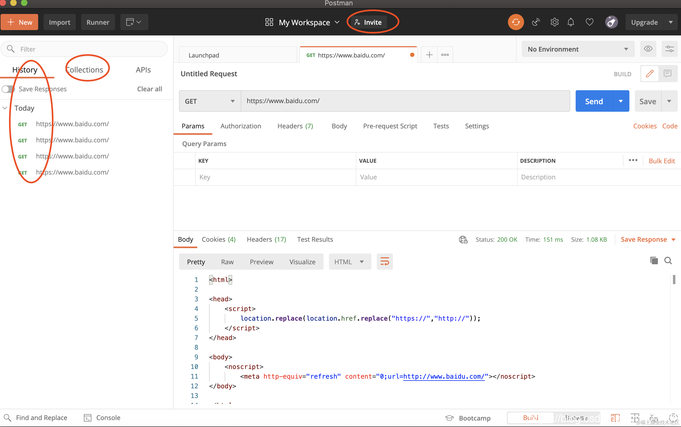
Task: Open the GET method dropdown
Action: point(210,101)
